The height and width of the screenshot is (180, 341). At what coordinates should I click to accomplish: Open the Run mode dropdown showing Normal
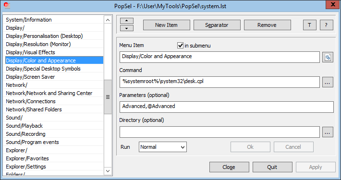pyautogui.click(x=163, y=147)
